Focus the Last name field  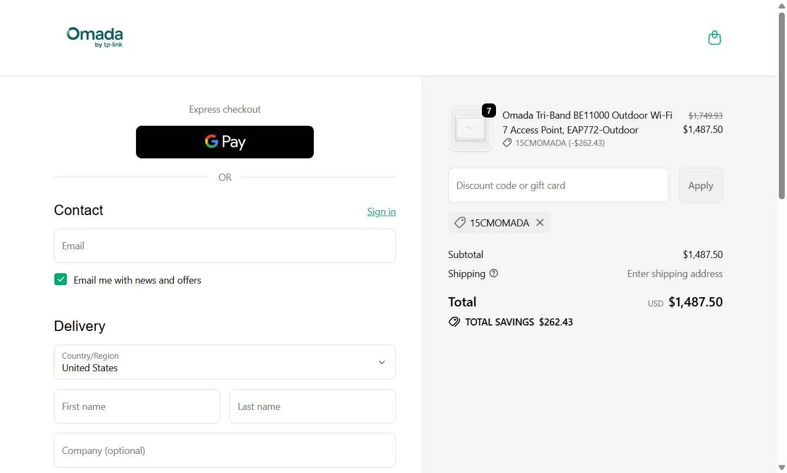click(x=313, y=406)
